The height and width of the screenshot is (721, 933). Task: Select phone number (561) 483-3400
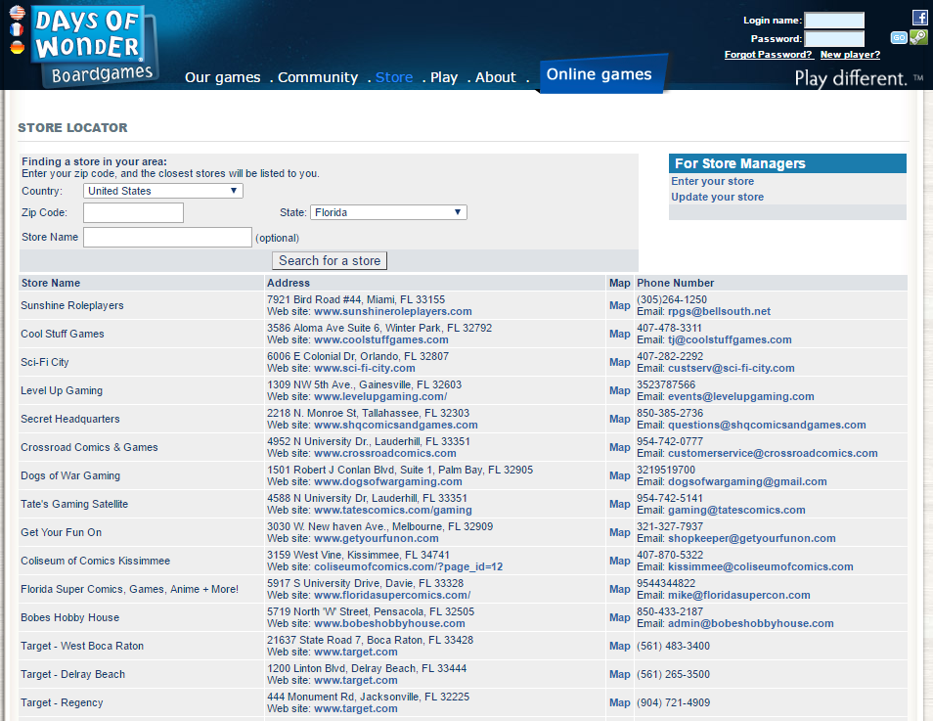click(x=673, y=646)
